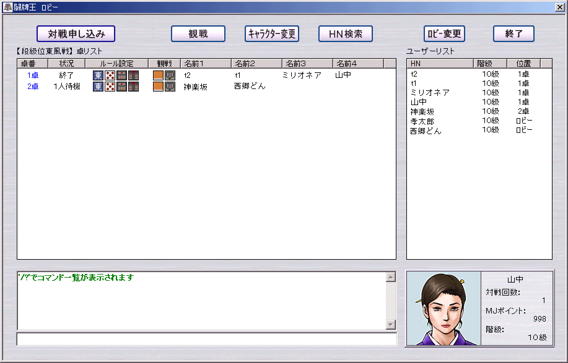Click the East wind rule icon for table 2
This screenshot has width=568, height=363.
98,87
